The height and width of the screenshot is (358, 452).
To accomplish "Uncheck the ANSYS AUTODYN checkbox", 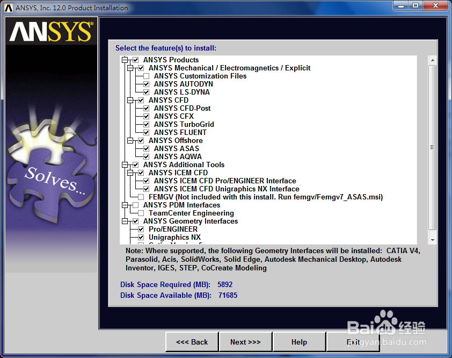I will point(147,84).
